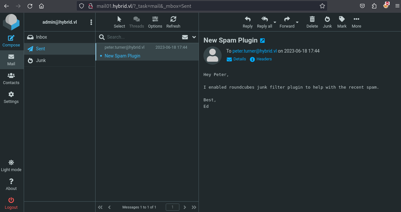Delete the open message

pyautogui.click(x=312, y=22)
